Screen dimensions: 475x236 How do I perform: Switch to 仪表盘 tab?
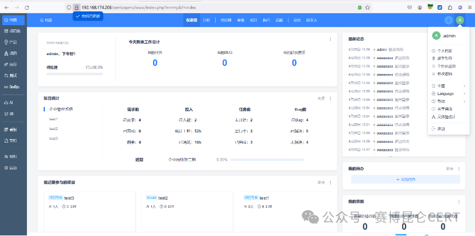coord(192,20)
